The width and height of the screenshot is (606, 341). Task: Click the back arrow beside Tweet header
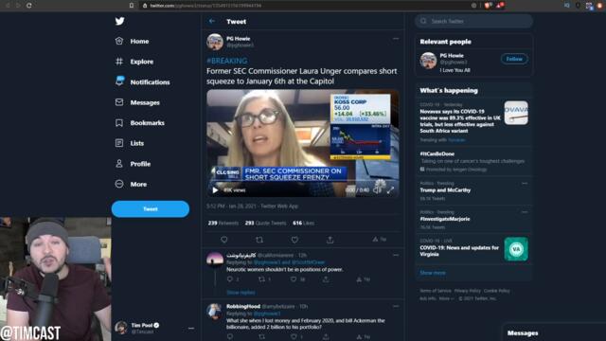coord(212,21)
